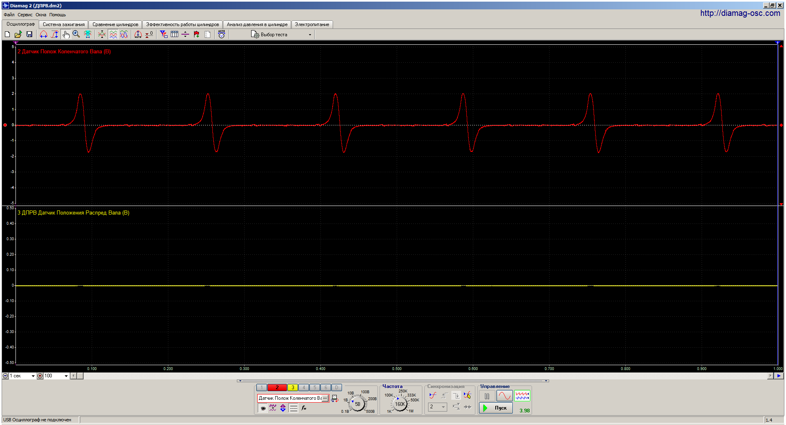Follow the diamag-osc.com link

(740, 13)
